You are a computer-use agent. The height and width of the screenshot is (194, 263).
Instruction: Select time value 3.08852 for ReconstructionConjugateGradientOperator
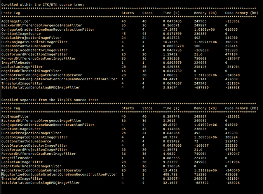tap(170, 75)
